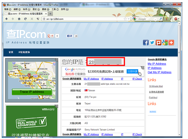Click the red T toolbar icon
The width and height of the screenshot is (188, 139).
click(167, 19)
